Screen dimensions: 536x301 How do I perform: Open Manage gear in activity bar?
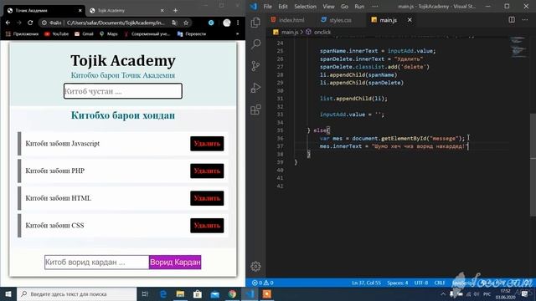point(255,266)
